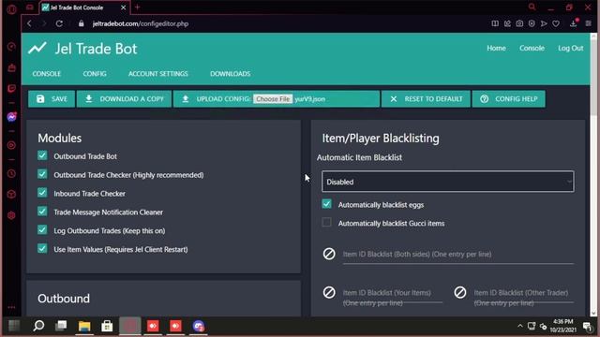This screenshot has width=600, height=337.
Task: Open the Automatic Item Blacklist dropdown
Action: pyautogui.click(x=448, y=182)
